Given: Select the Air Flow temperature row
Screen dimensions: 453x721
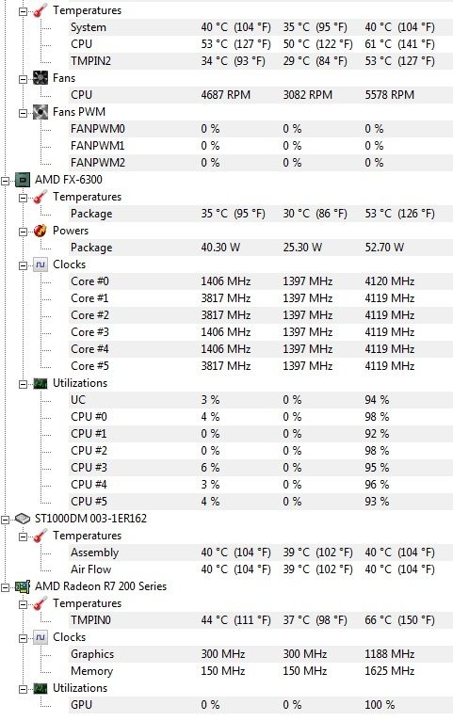Looking at the screenshot, I should (x=260, y=569).
